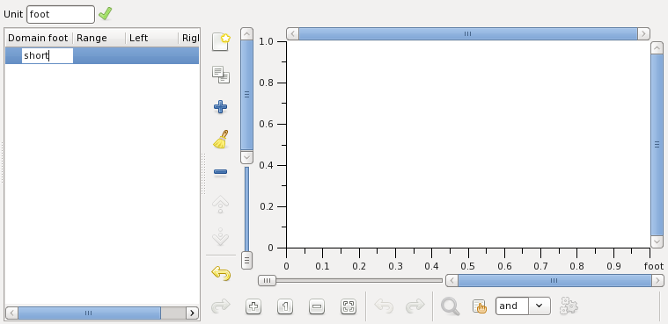
Task: Click the horizontal slider handle below the chart
Action: point(268,280)
